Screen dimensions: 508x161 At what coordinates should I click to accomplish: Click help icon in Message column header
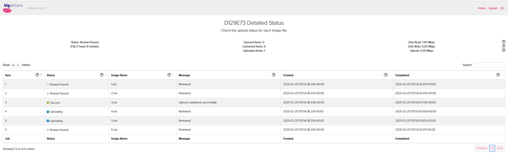274,75
